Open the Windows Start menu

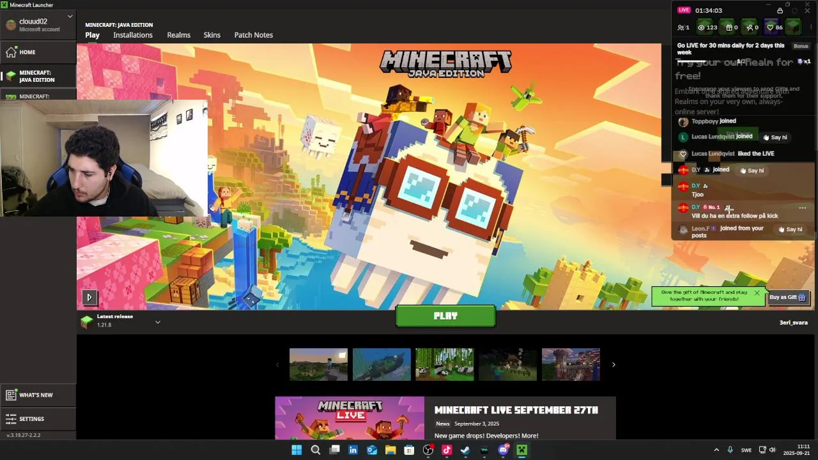coord(297,450)
